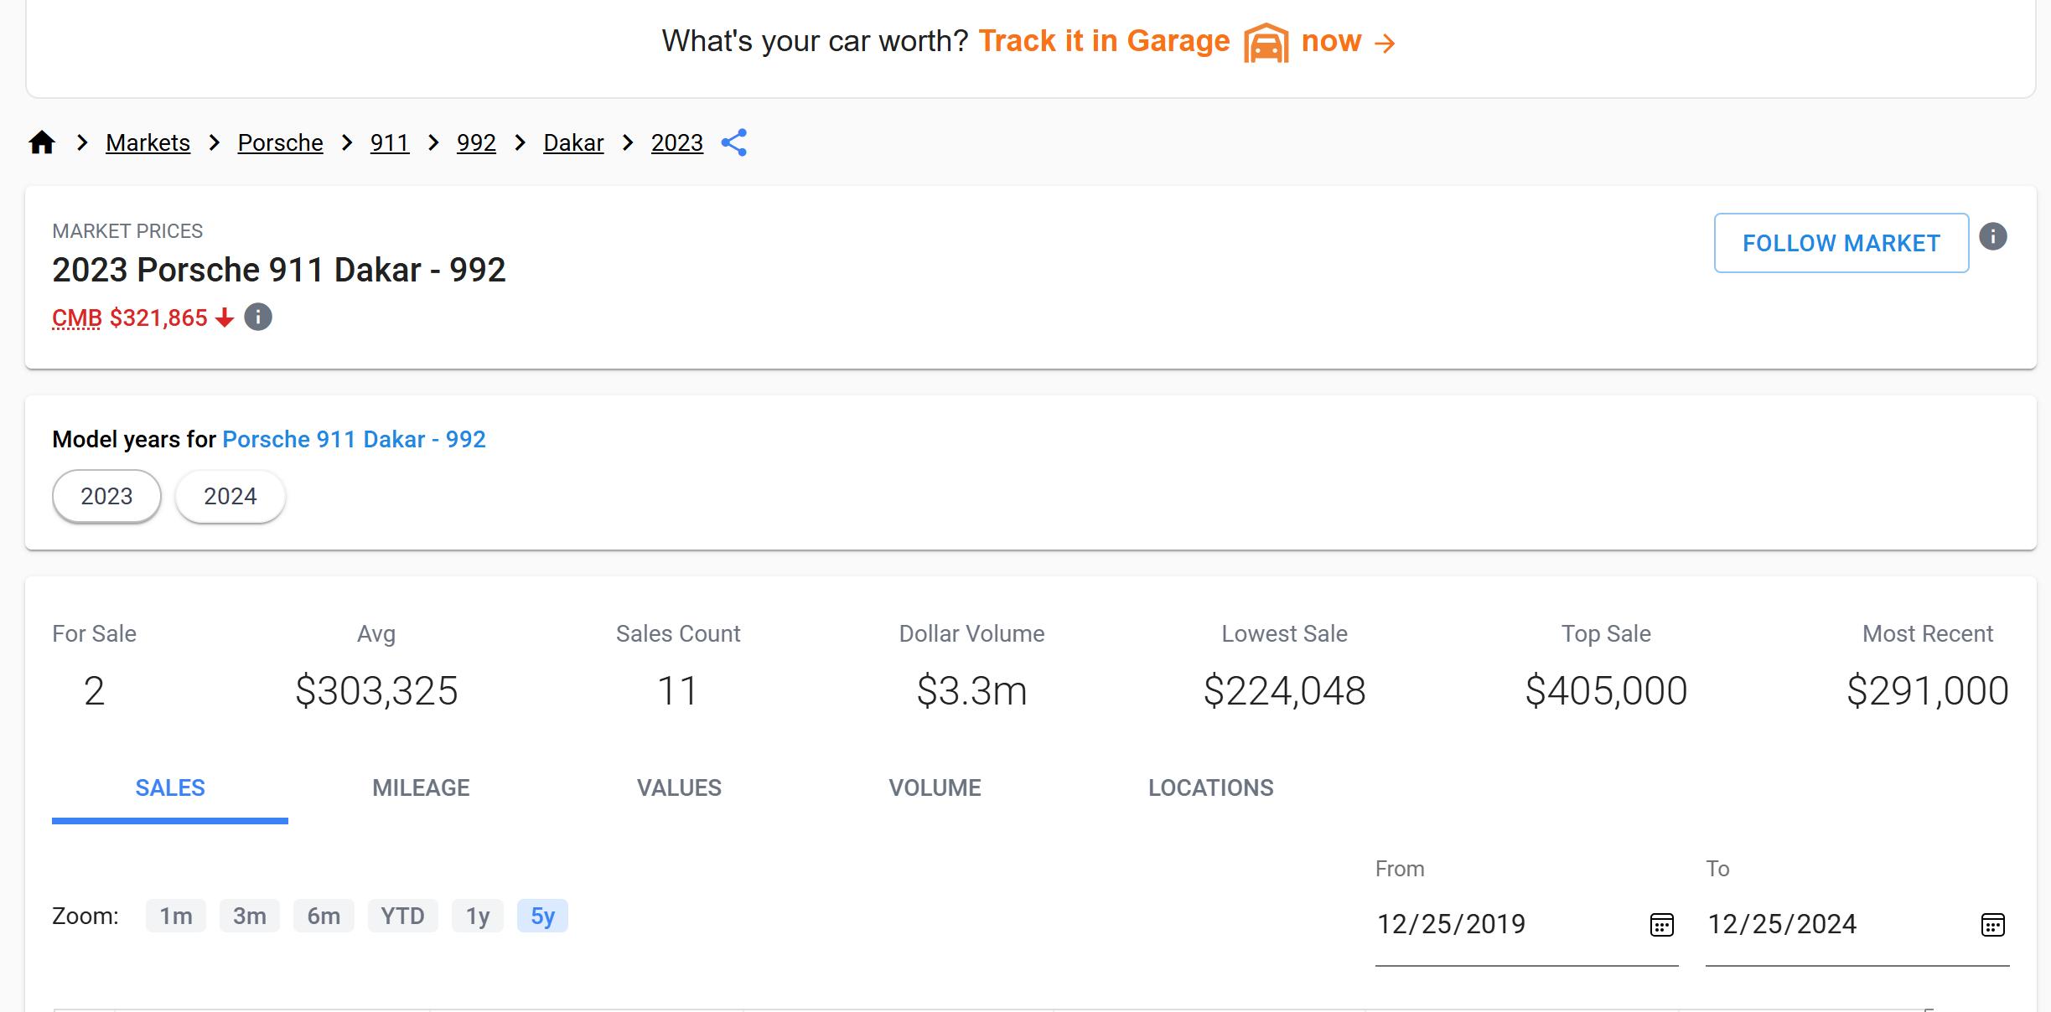Open the From date calendar picker
Screen dimensions: 2051x1012
[1661, 925]
